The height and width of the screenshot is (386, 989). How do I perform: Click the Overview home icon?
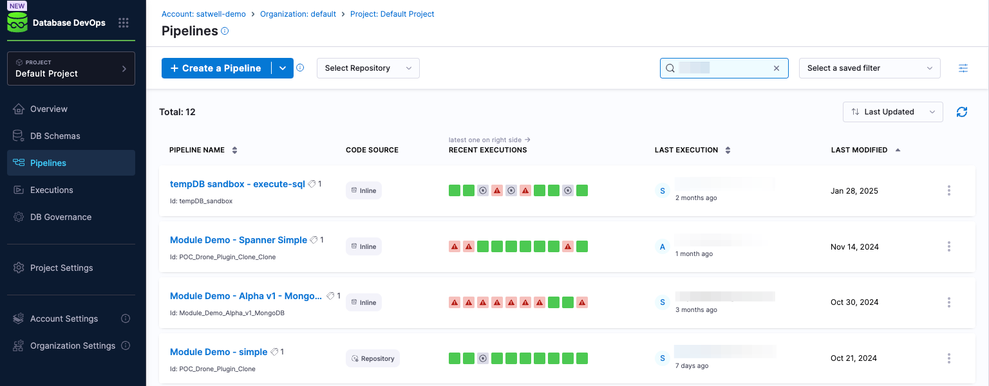tap(19, 108)
